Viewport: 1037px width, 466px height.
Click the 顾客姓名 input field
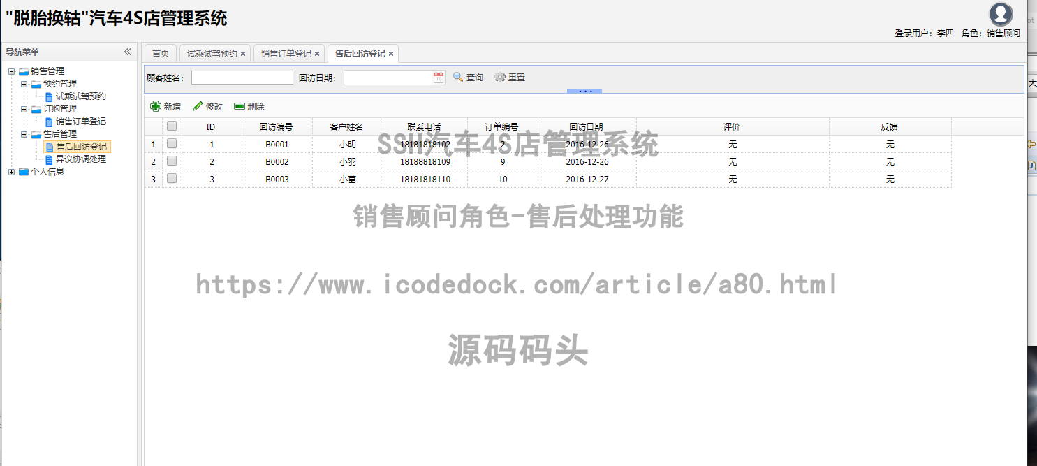click(242, 78)
